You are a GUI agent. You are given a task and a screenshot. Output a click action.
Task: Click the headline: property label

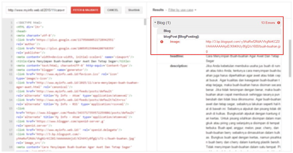[177, 56]
